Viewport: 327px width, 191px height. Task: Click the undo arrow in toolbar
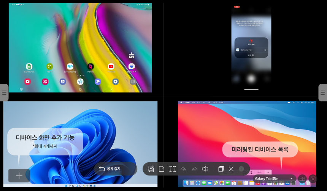pyautogui.click(x=184, y=169)
